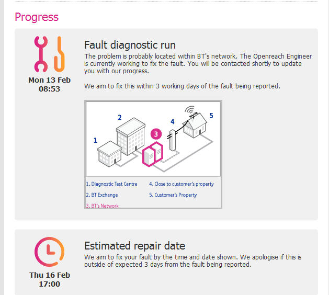Select the pink hexagon number 3 marker
Screen dimensions: 329x295
(155, 134)
